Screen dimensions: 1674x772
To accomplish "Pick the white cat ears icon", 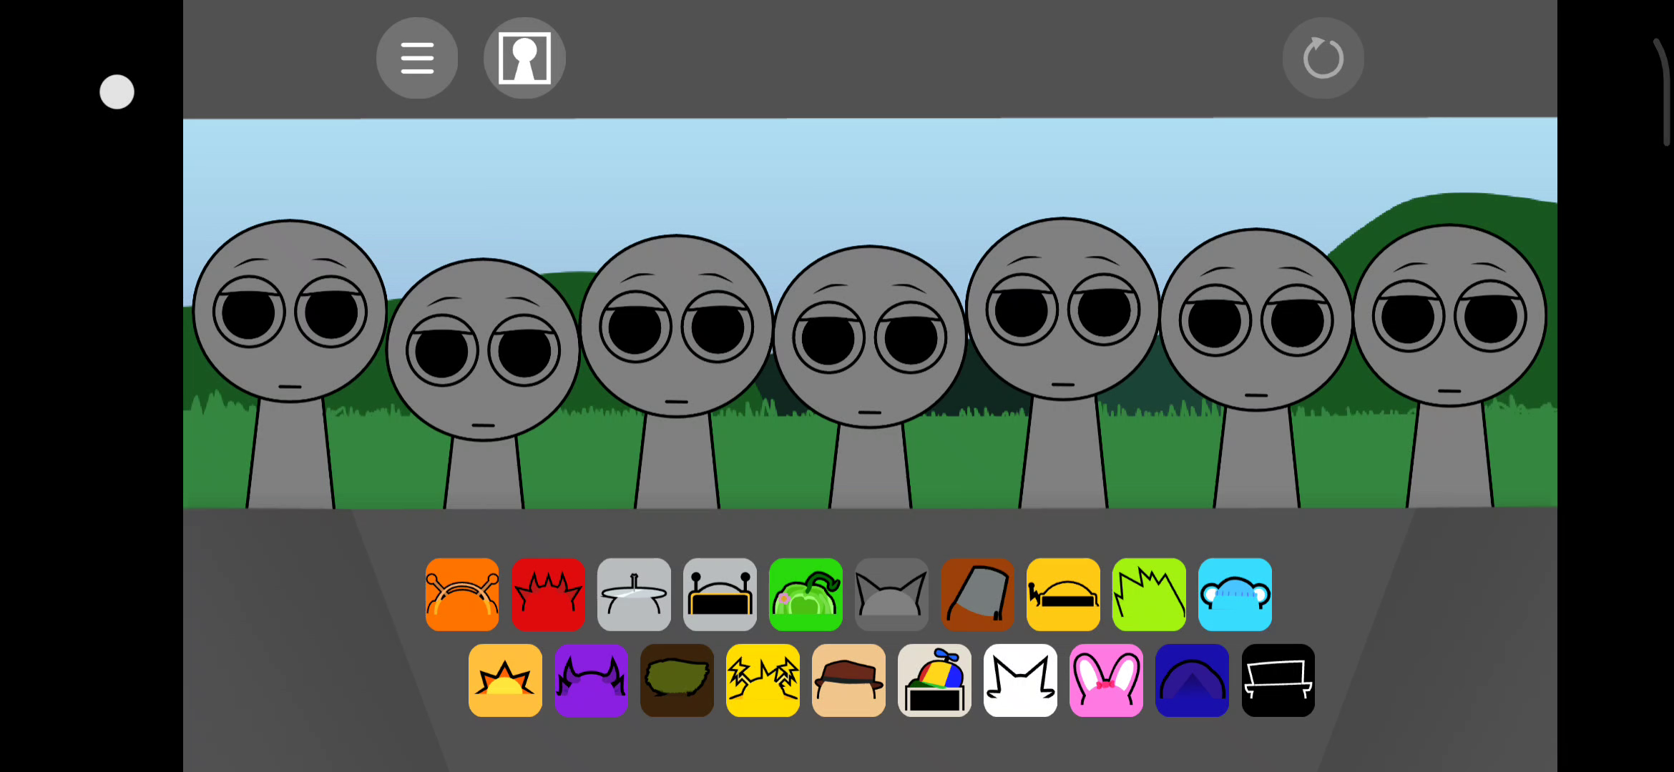I will [x=1020, y=681].
